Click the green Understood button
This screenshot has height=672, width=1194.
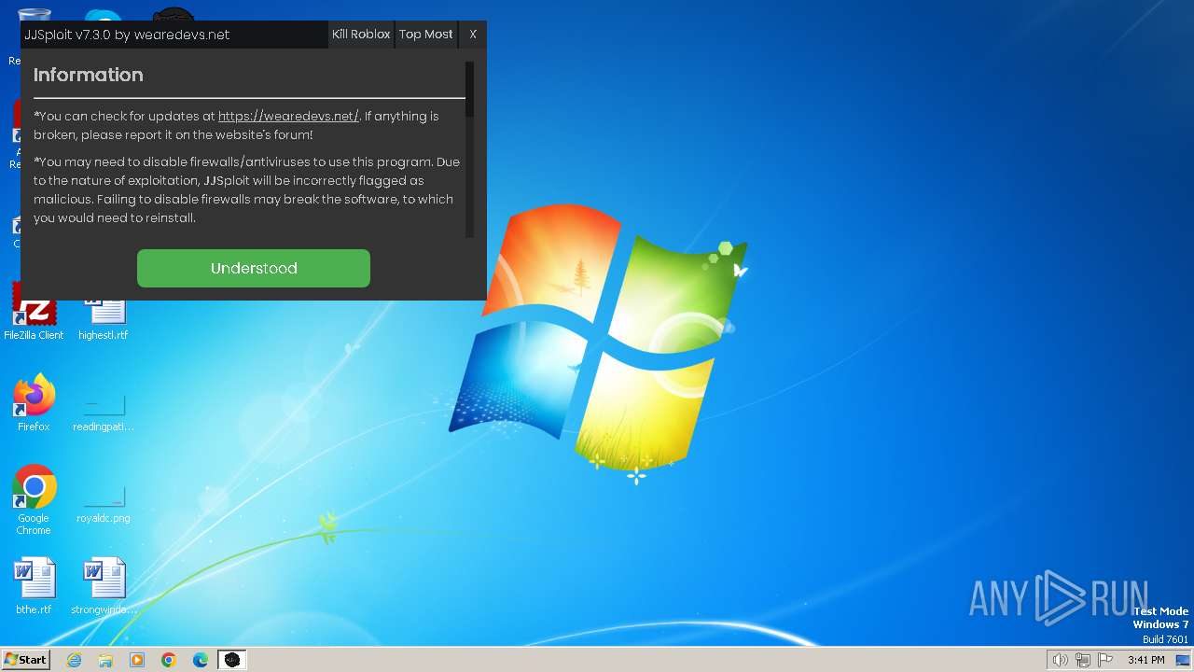(x=254, y=268)
